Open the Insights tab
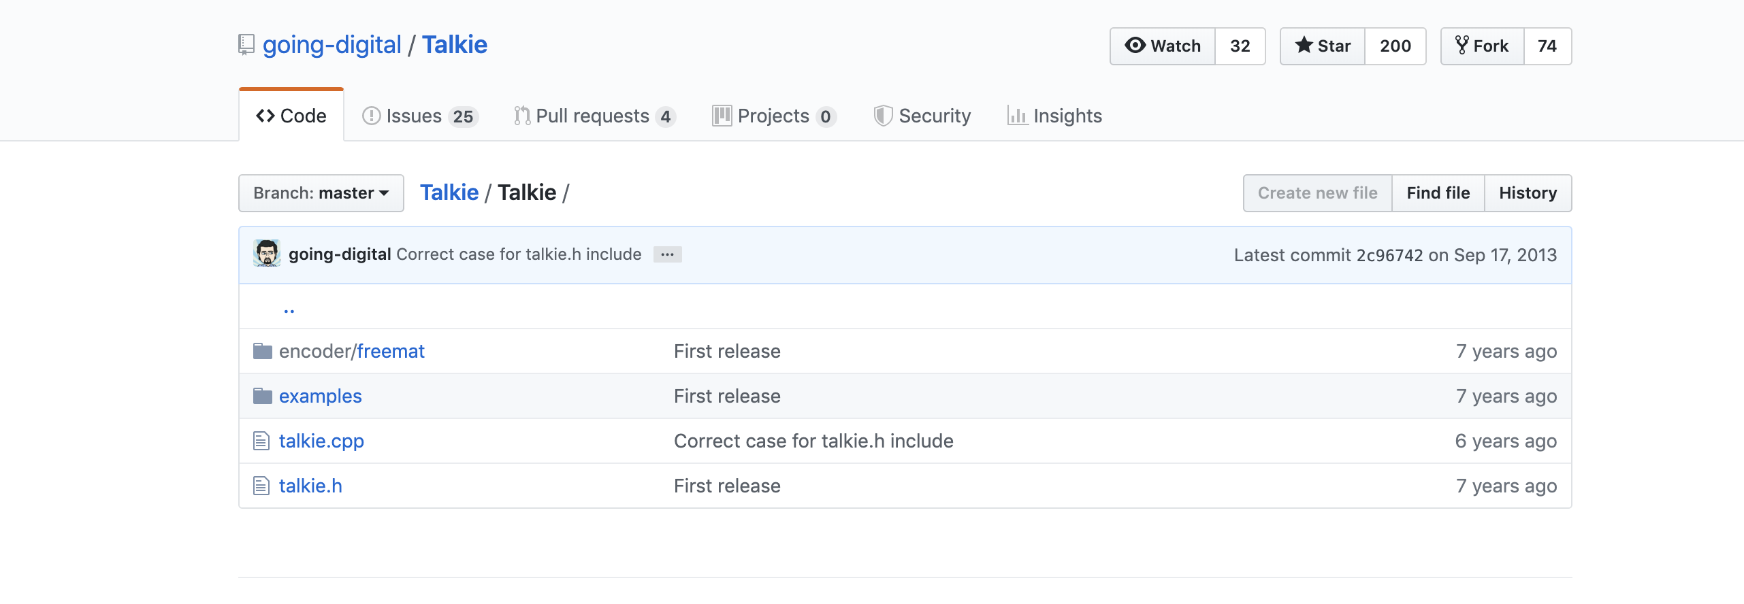The width and height of the screenshot is (1744, 604). 1055,116
